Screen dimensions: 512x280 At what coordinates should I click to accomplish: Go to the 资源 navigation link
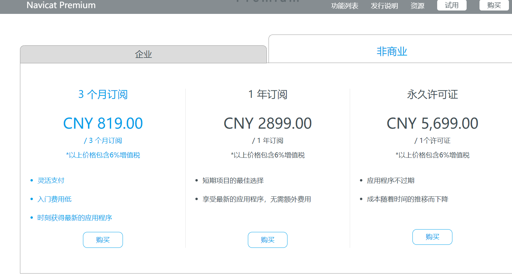[417, 6]
